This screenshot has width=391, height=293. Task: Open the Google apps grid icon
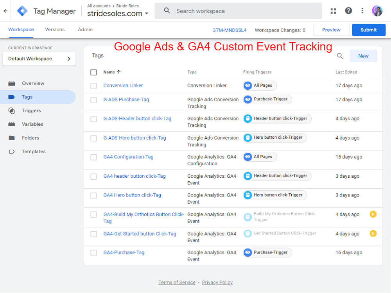click(334, 11)
